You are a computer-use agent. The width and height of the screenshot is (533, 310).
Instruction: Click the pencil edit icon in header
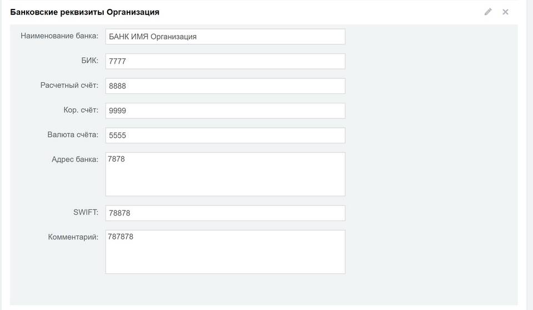click(x=488, y=12)
